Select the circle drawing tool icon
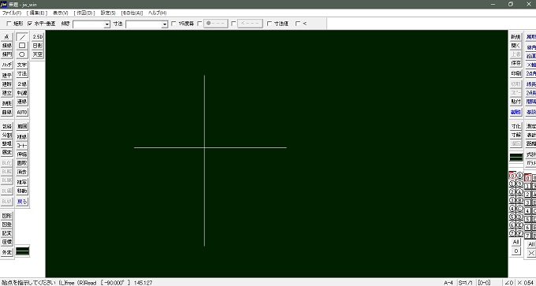This screenshot has height=286, width=536. click(22, 54)
